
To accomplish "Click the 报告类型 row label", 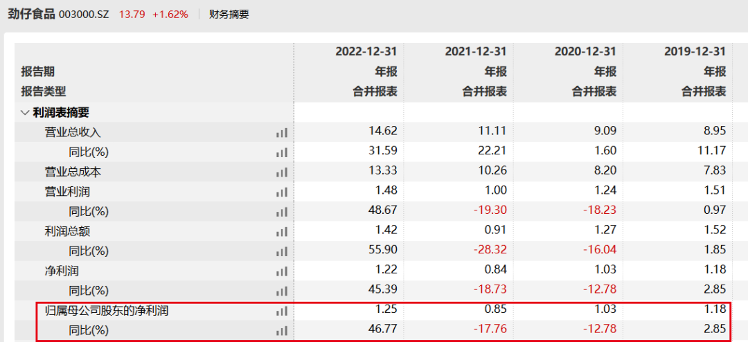I will [x=44, y=91].
